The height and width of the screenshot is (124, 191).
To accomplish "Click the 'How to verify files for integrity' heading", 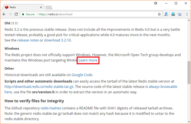I will tap(34, 101).
